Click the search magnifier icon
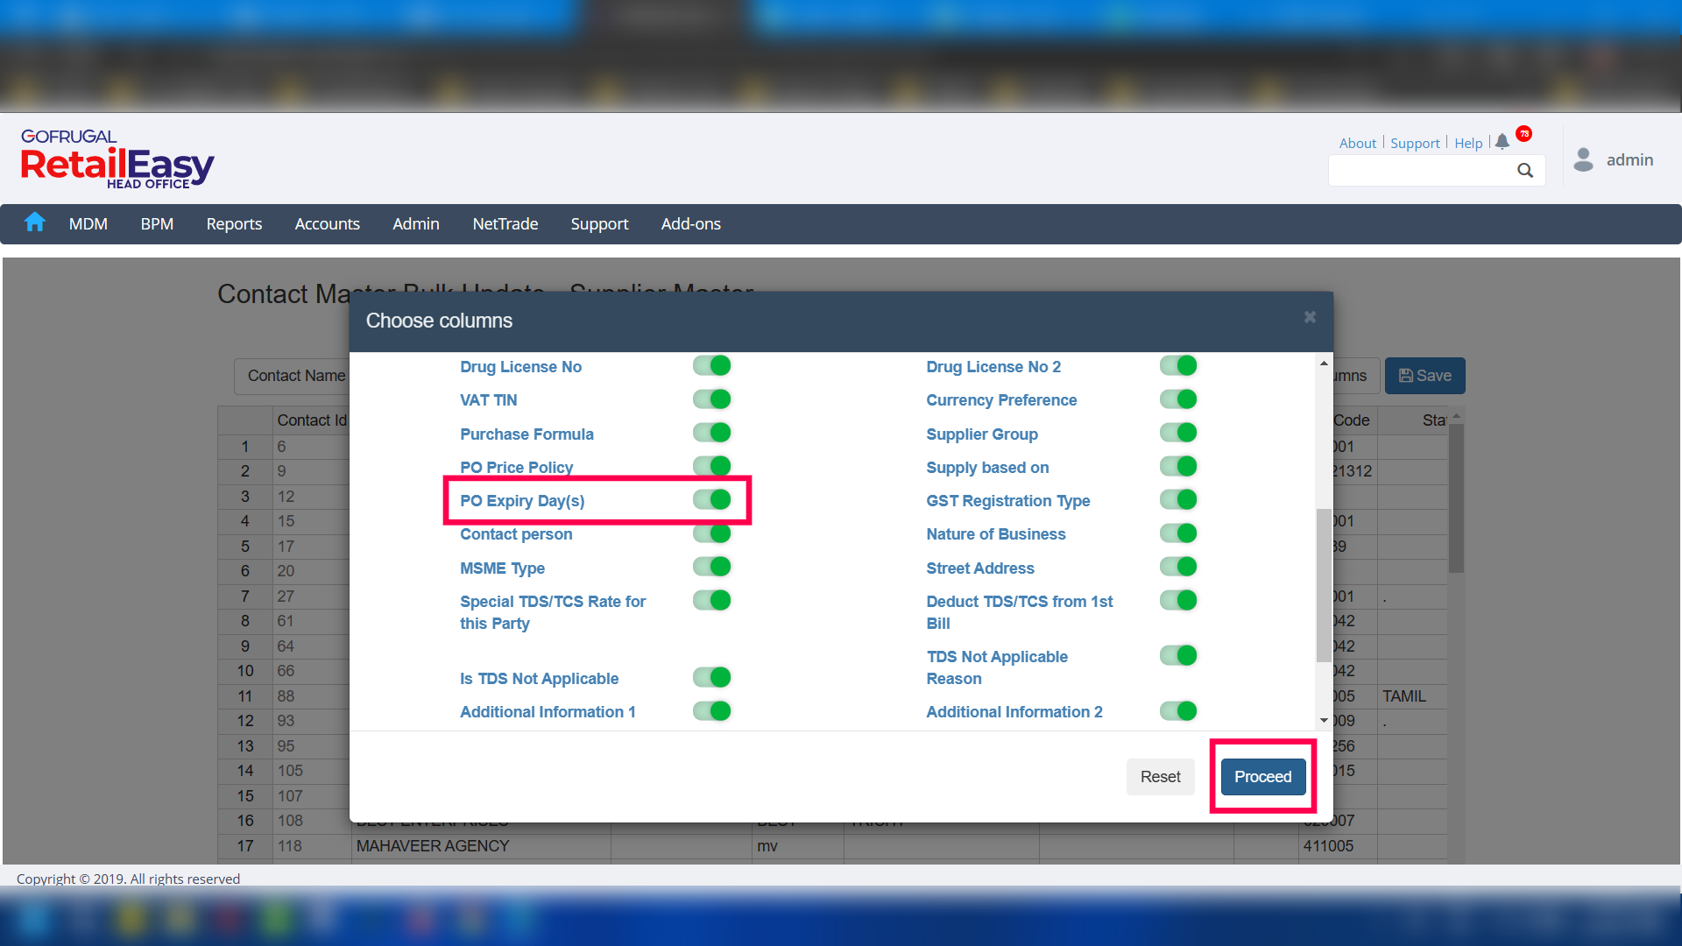 pyautogui.click(x=1525, y=171)
